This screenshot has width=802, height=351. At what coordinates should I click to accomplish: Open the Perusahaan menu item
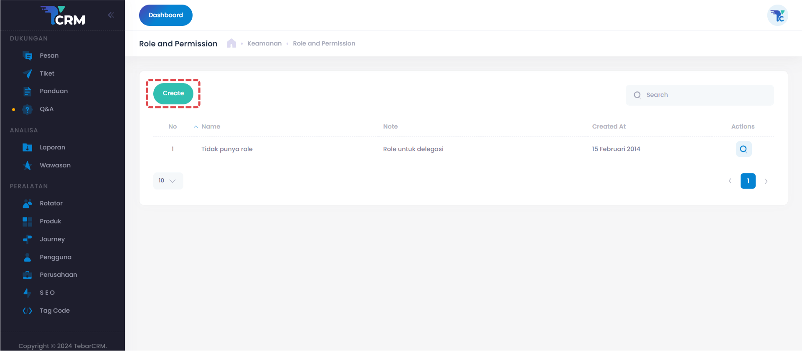pos(58,275)
